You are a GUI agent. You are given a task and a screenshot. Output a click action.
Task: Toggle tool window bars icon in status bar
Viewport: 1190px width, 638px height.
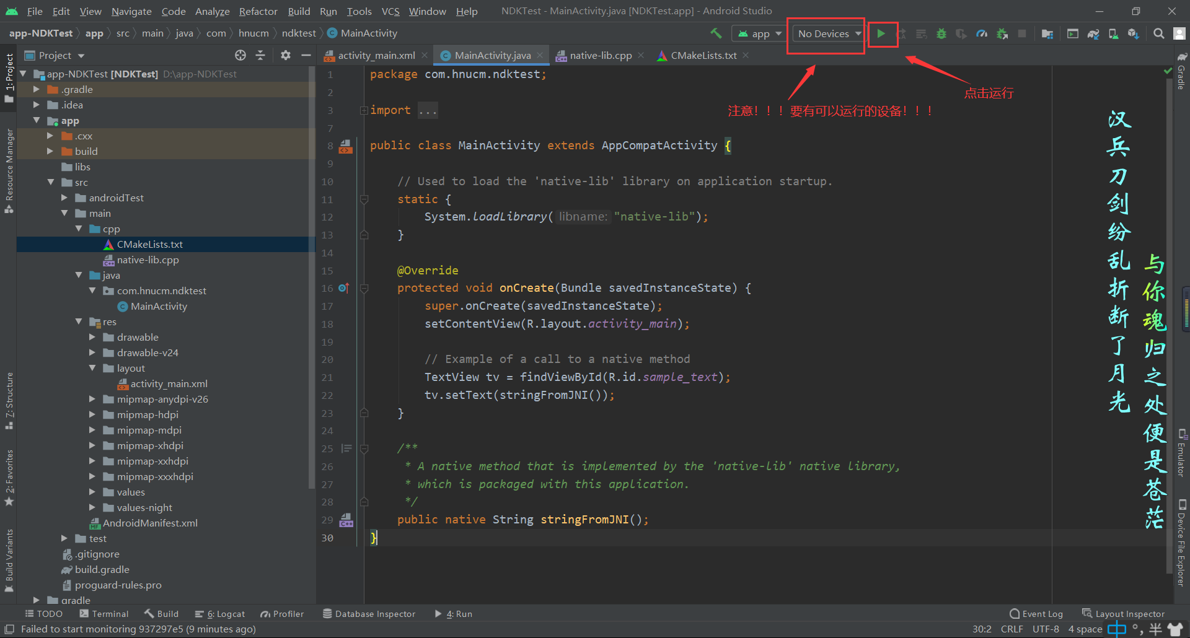9,629
